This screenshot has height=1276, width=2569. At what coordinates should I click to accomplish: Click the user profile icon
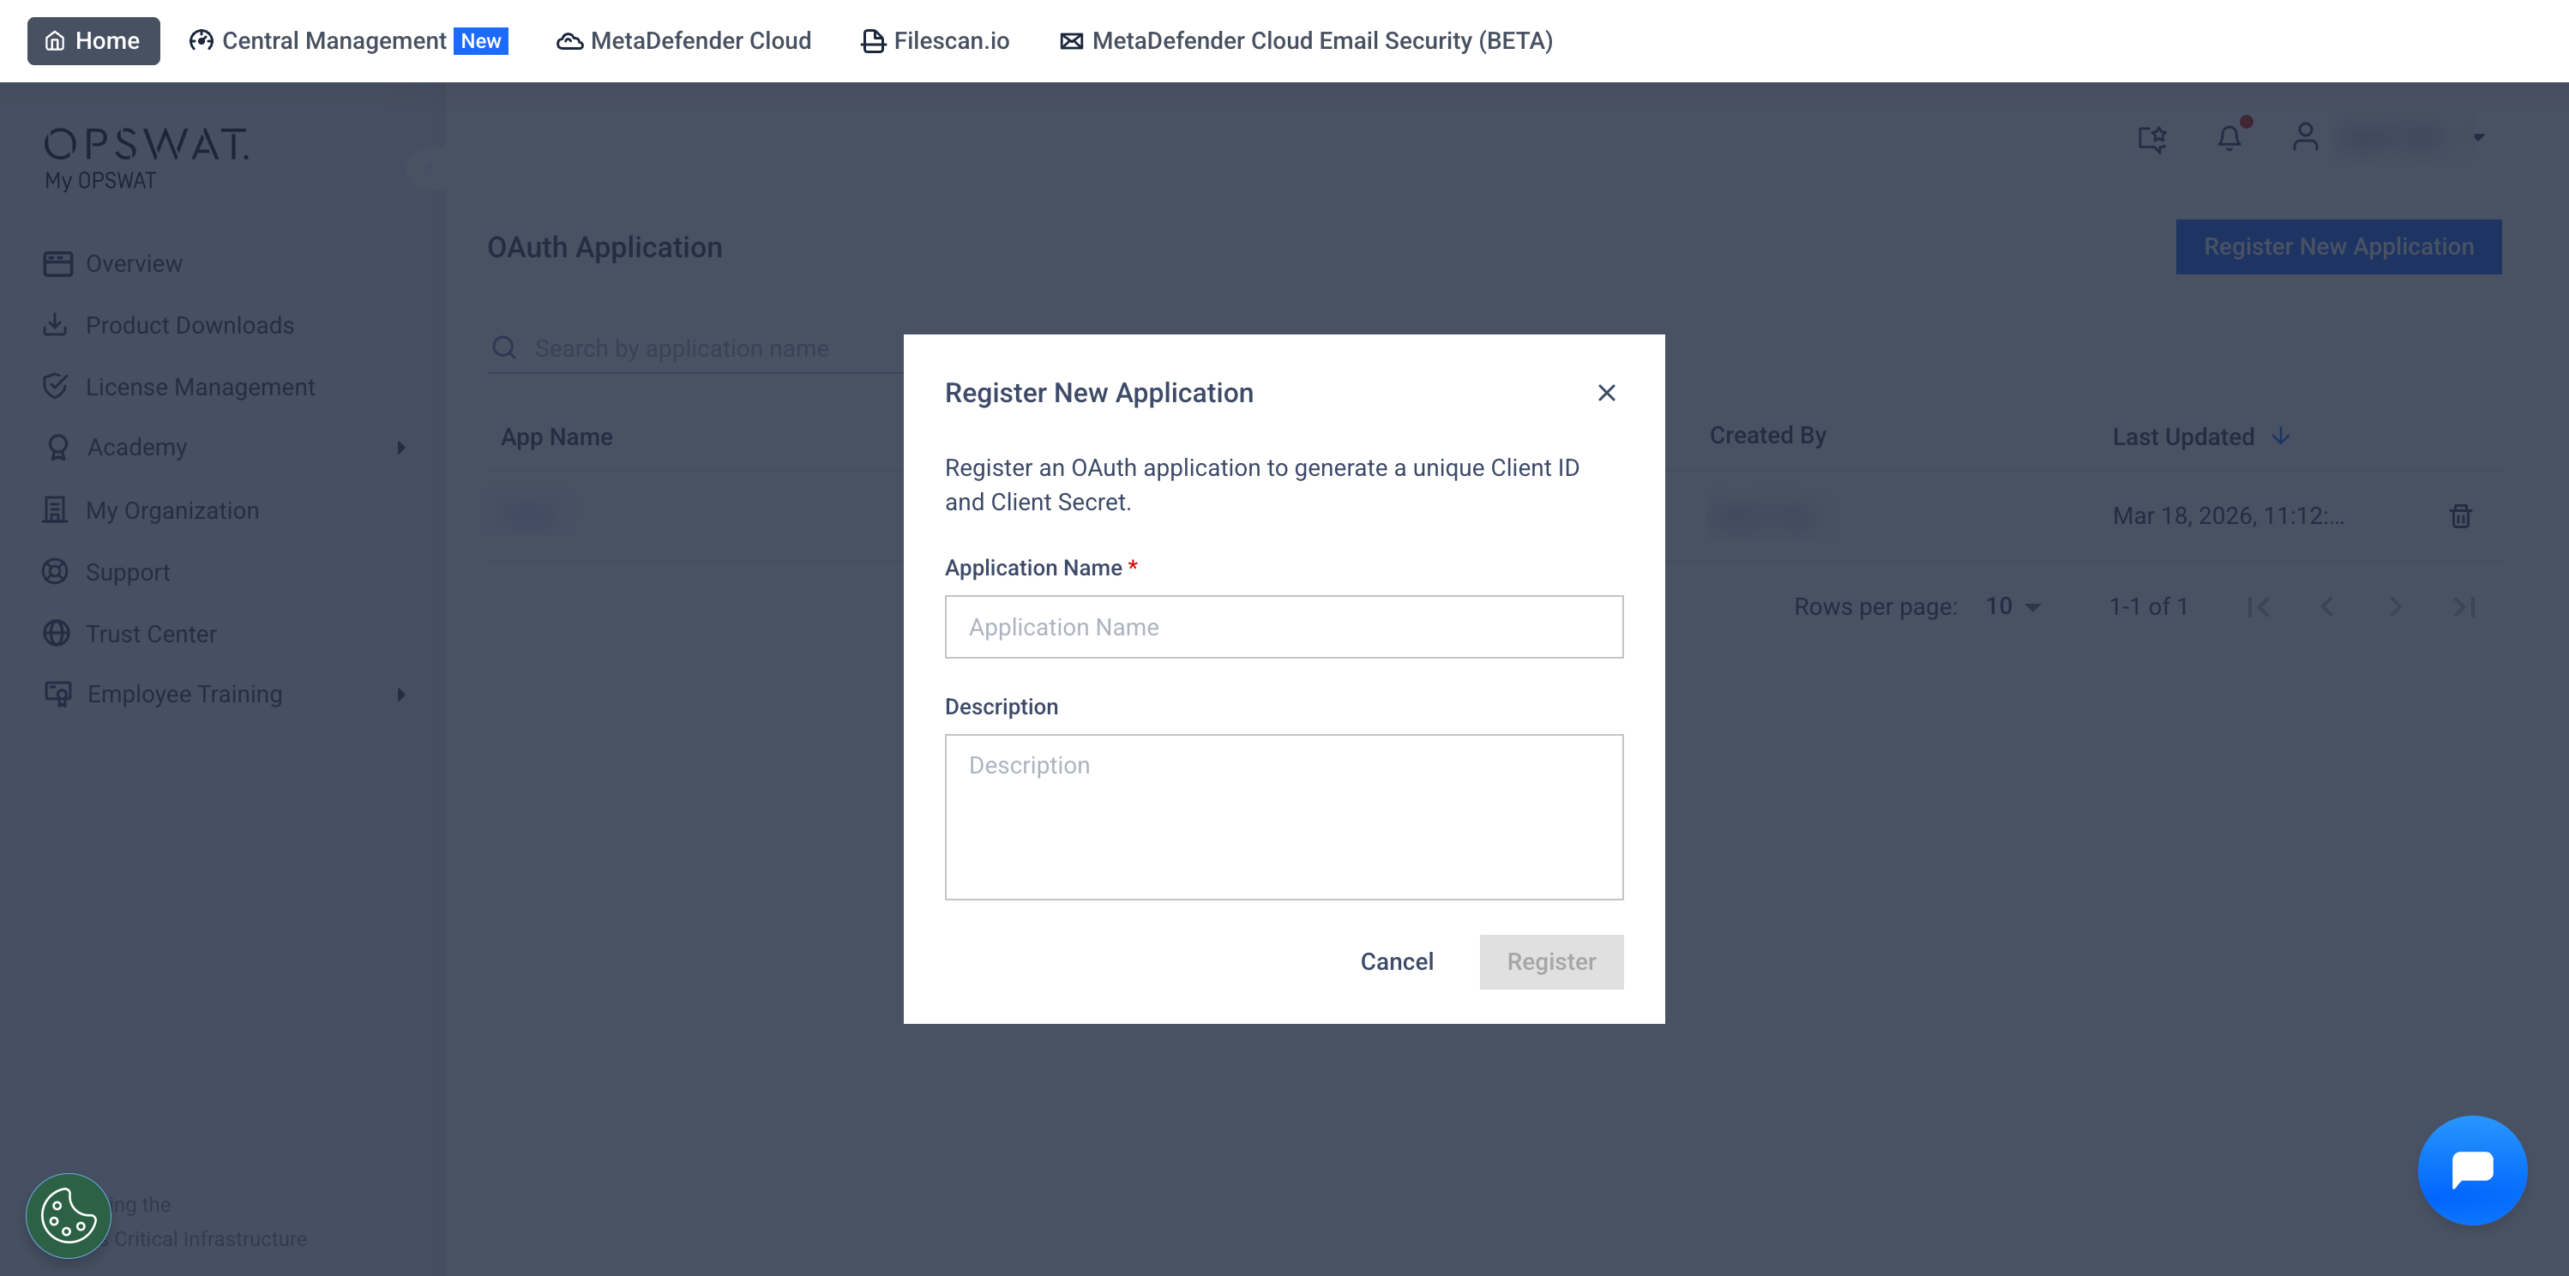(2305, 136)
